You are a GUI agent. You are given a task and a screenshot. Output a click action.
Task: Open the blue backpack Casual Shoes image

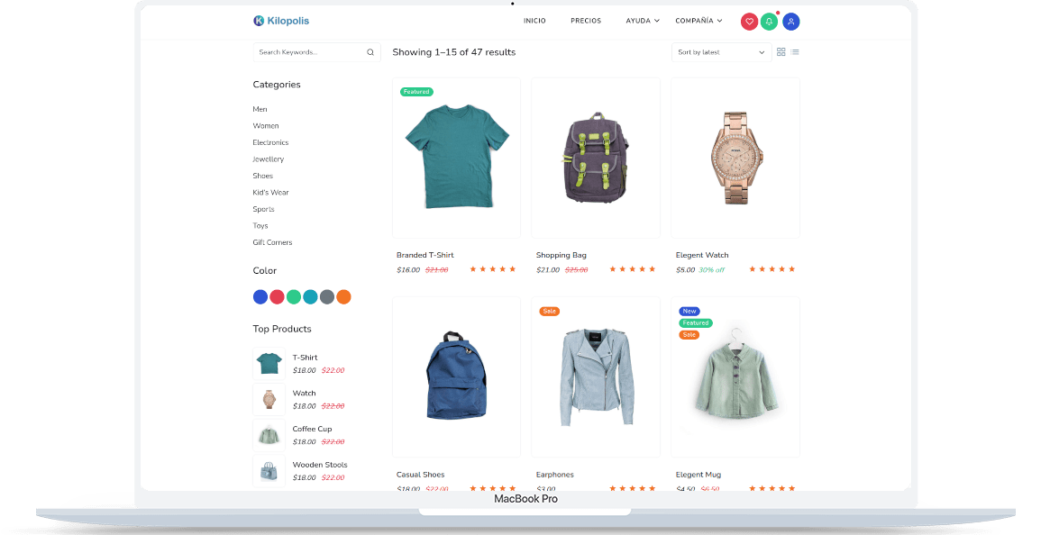(457, 376)
